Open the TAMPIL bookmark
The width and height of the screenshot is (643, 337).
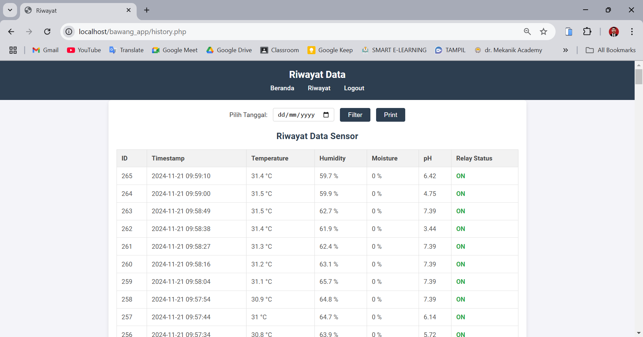pos(450,50)
